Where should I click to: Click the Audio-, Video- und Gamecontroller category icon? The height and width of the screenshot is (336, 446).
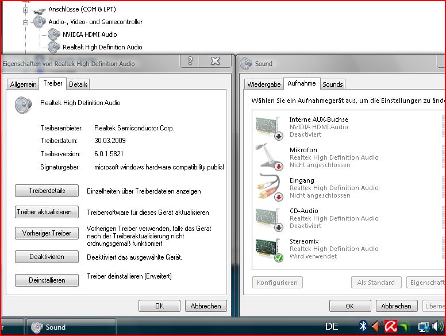click(39, 22)
